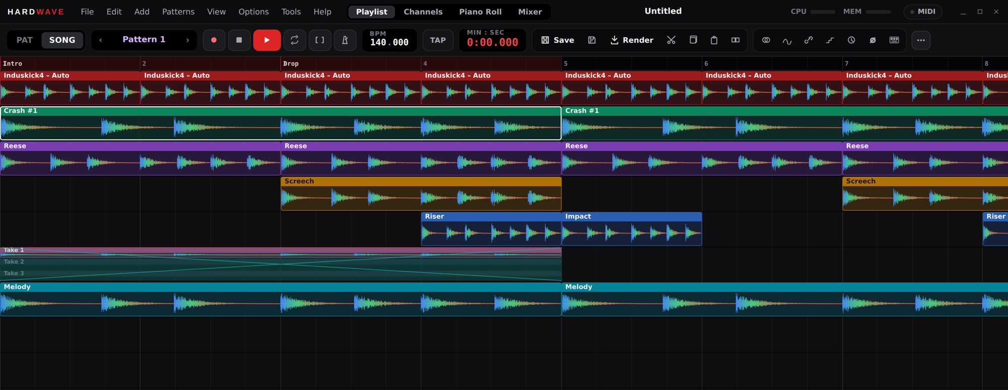The width and height of the screenshot is (1008, 390).
Task: Open the Options menu
Action: (254, 12)
